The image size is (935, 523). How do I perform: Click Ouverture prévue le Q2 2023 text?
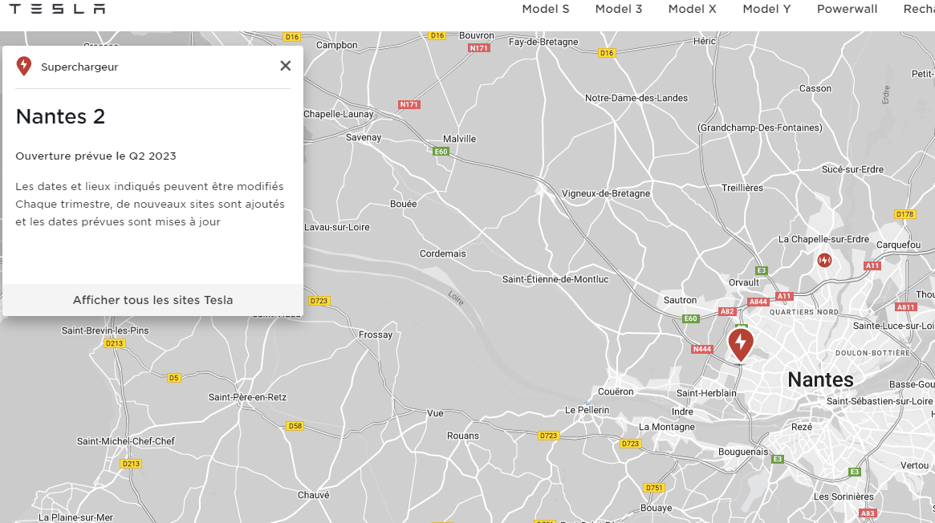click(x=96, y=156)
